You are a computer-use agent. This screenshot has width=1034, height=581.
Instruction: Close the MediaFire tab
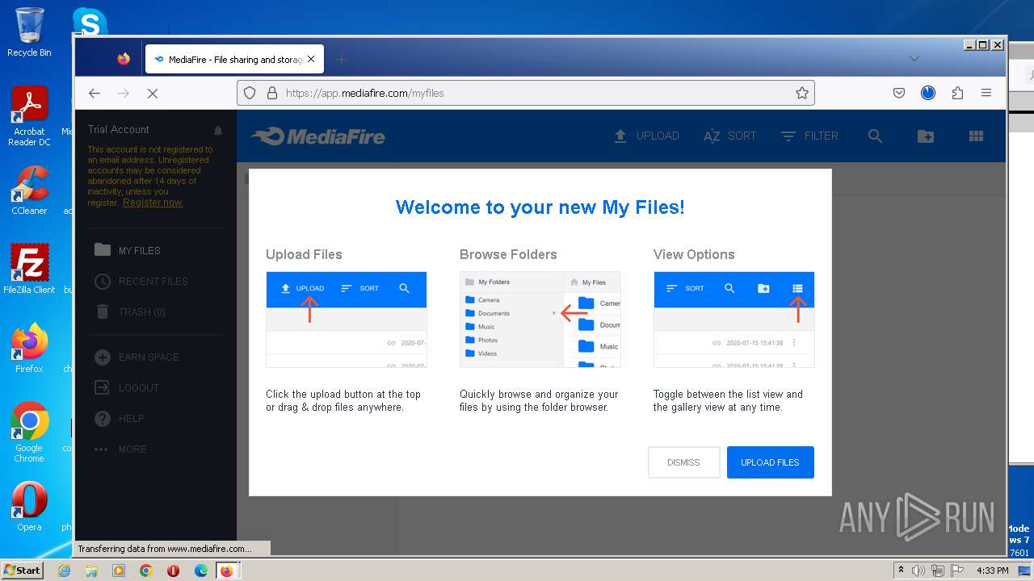(311, 59)
